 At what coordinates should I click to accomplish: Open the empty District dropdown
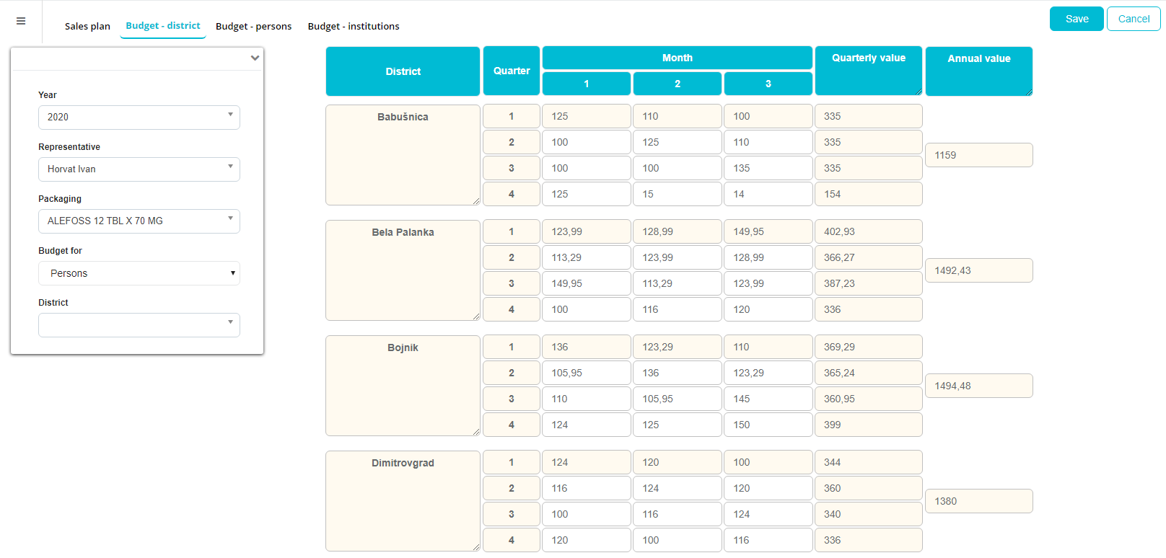coord(139,325)
